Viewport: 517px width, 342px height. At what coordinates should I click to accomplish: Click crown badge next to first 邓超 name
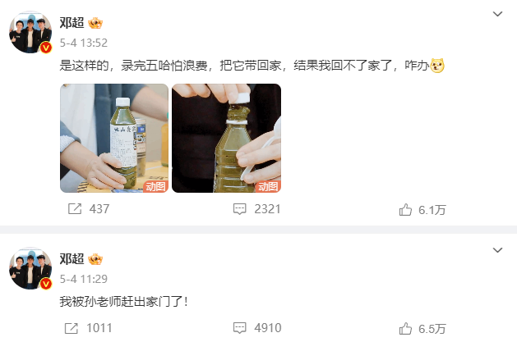coord(95,23)
